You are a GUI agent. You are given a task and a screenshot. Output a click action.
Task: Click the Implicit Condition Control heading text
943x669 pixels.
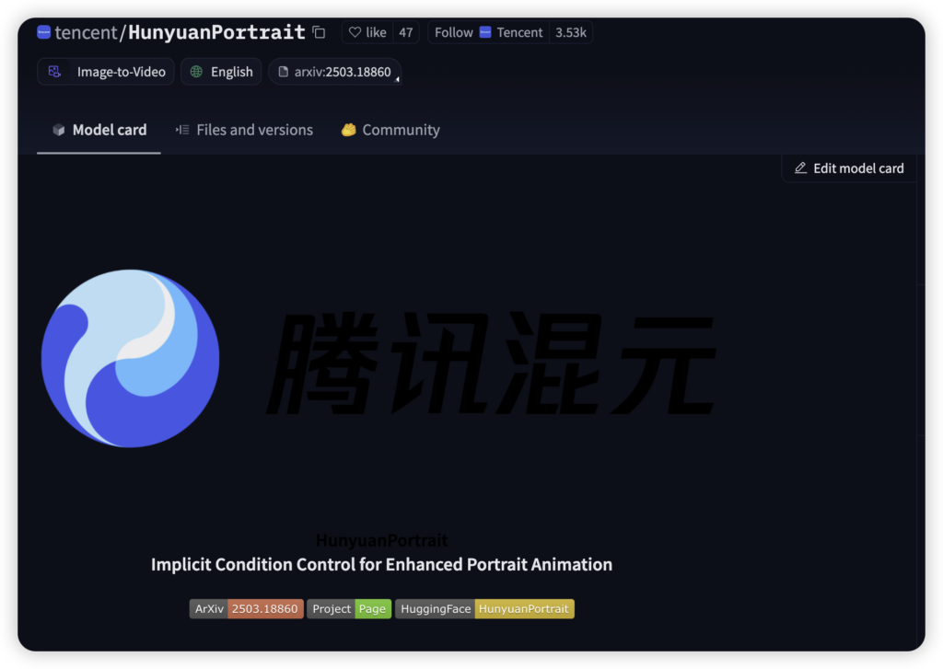tap(382, 564)
